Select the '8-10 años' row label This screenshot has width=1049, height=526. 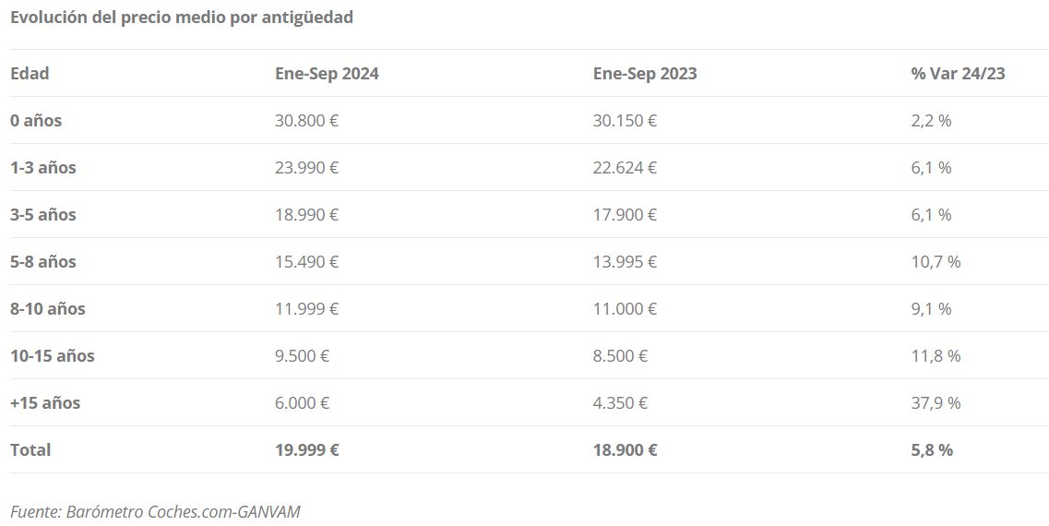pos(47,308)
